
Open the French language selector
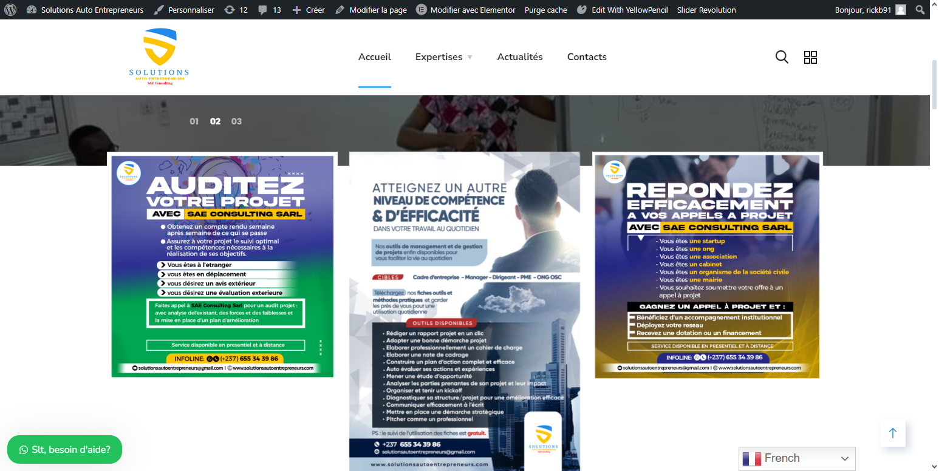pos(797,459)
